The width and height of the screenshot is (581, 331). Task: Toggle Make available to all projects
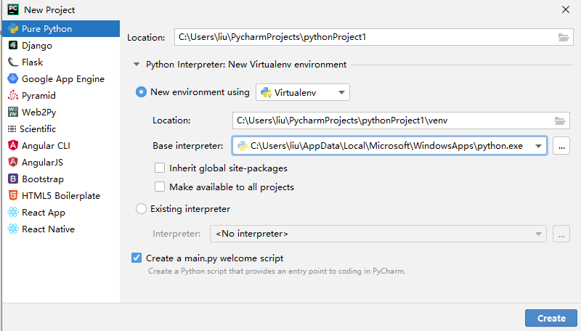[160, 187]
